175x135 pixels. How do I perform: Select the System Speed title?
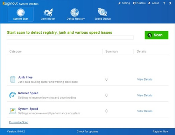click(x=28, y=109)
